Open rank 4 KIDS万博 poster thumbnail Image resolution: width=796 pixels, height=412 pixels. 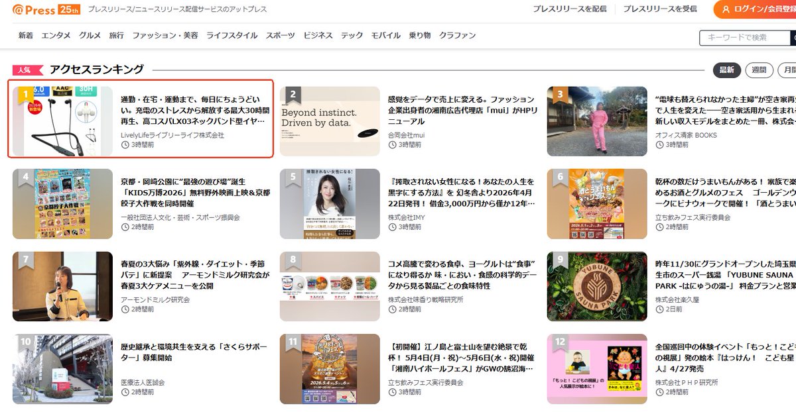(x=63, y=203)
